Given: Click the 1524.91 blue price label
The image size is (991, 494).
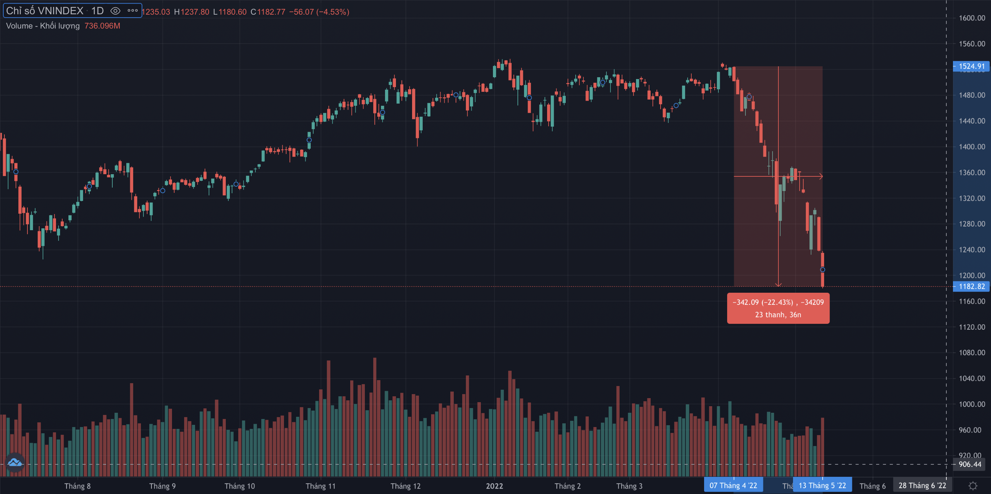Looking at the screenshot, I should (971, 66).
